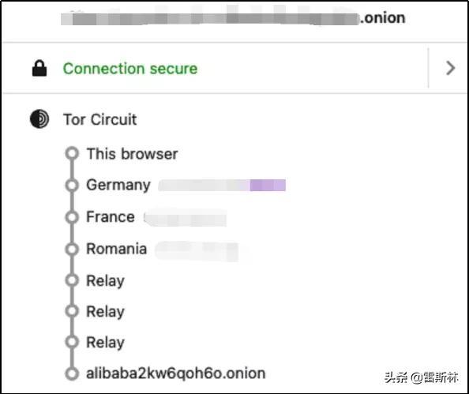Screen dimensions: 469x394
Task: Click the Romania relay node circle
Action: [x=72, y=249]
